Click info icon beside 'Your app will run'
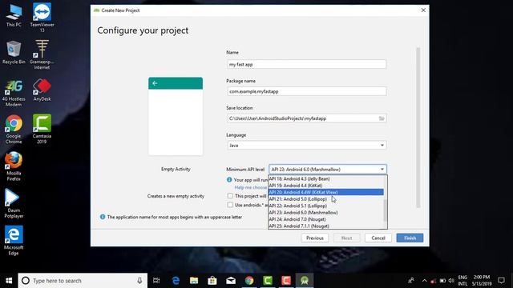 [x=229, y=179]
